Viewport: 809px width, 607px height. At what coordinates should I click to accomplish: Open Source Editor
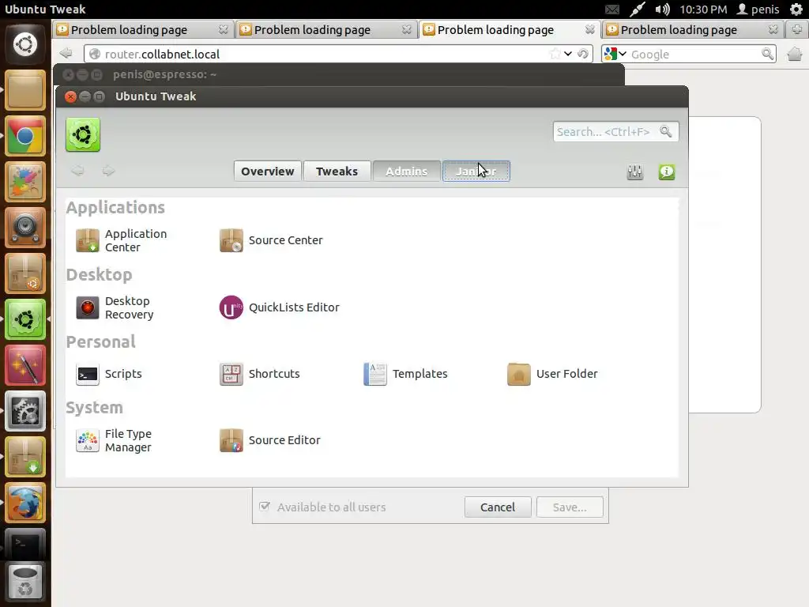click(x=270, y=441)
